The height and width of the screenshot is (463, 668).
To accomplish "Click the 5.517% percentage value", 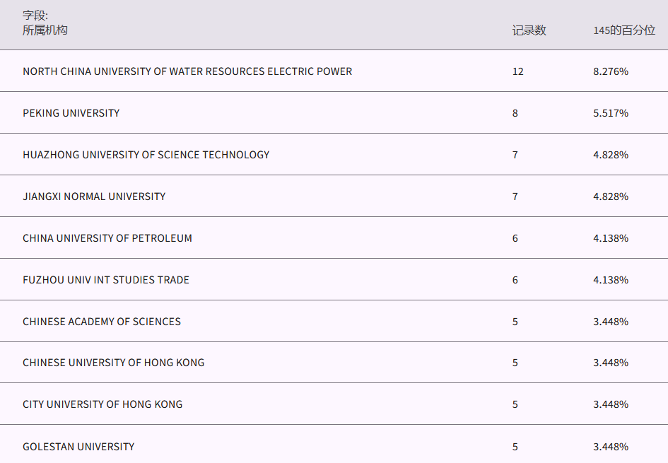I will (x=611, y=113).
